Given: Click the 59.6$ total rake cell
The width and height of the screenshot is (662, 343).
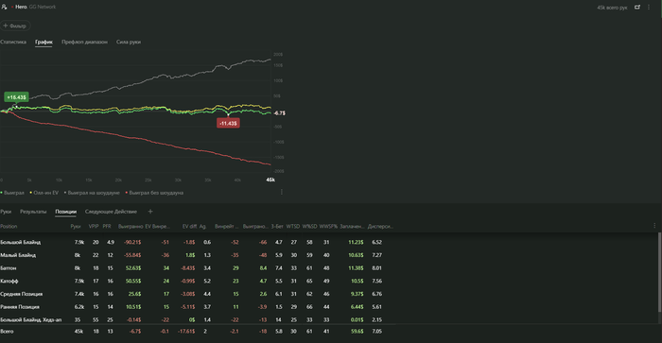Looking at the screenshot, I should [x=357, y=331].
